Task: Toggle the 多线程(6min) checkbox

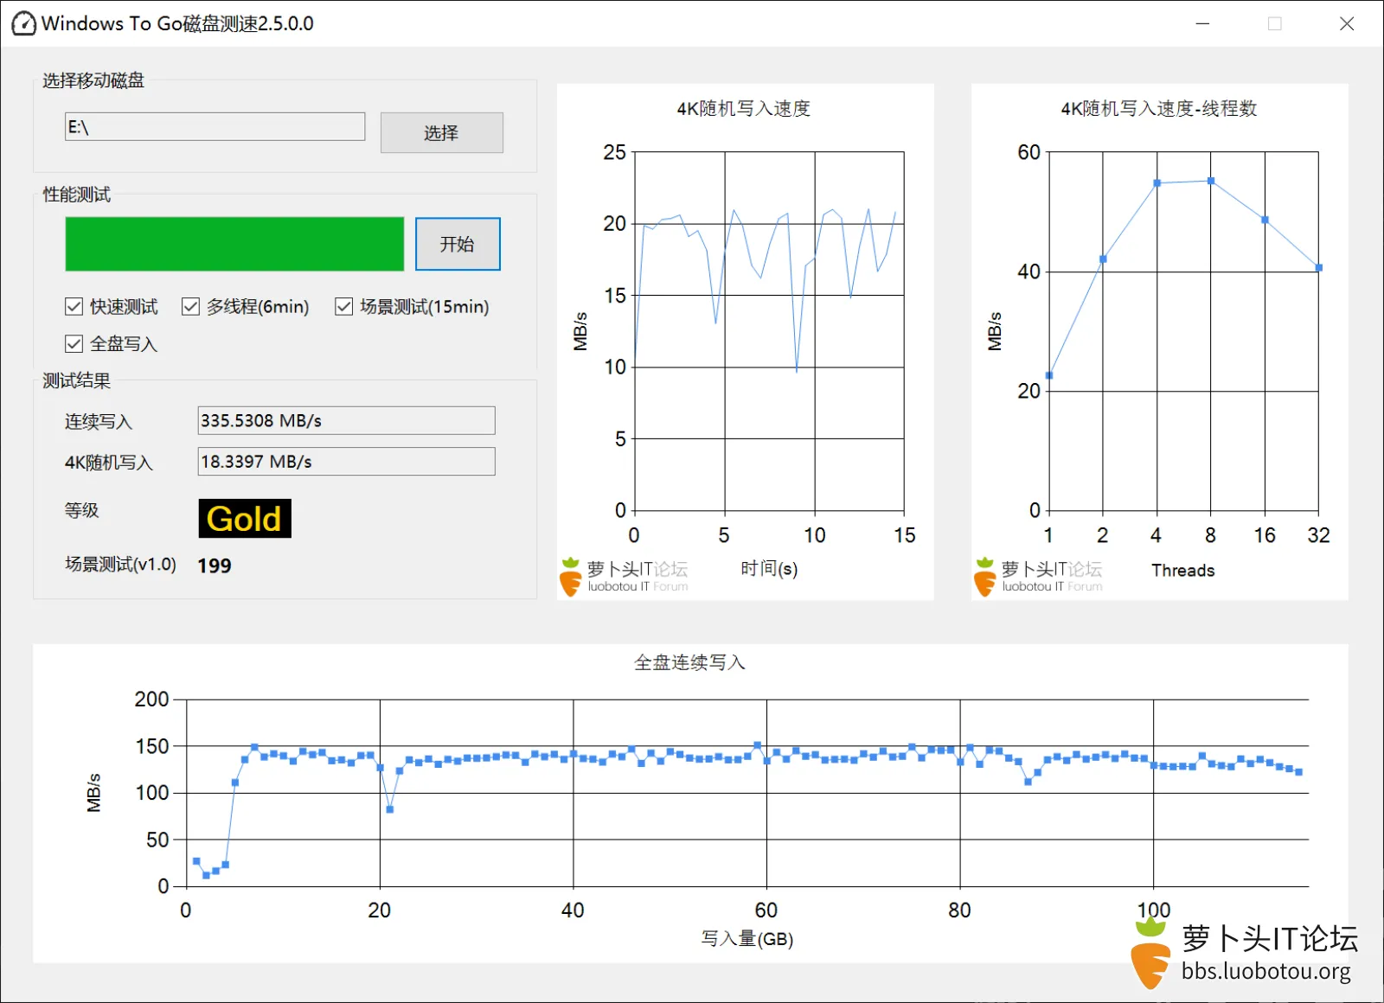Action: pyautogui.click(x=191, y=307)
